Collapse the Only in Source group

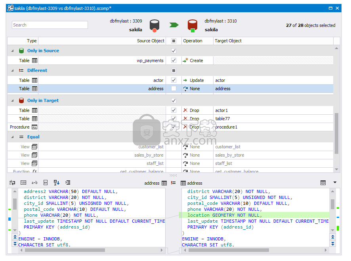tap(13, 51)
